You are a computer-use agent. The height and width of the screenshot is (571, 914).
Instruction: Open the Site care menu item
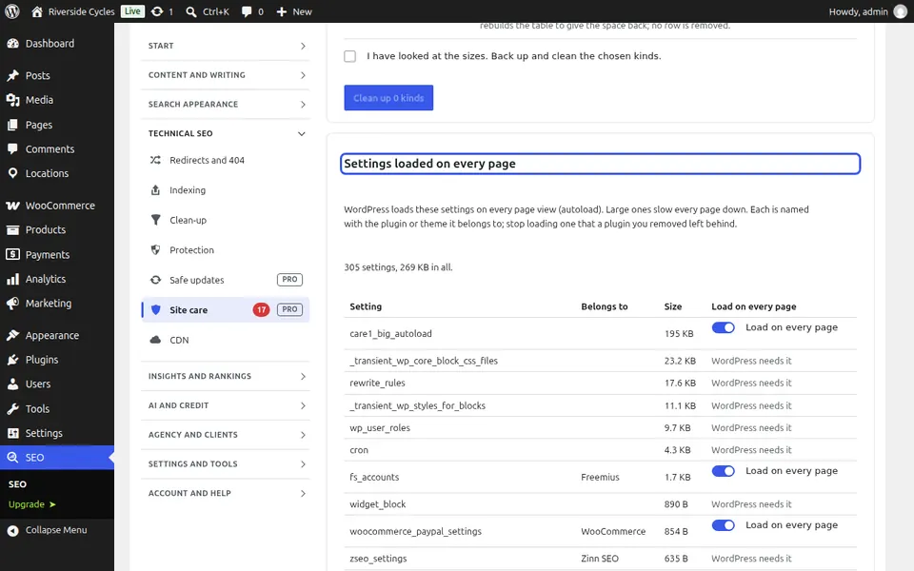226,309
